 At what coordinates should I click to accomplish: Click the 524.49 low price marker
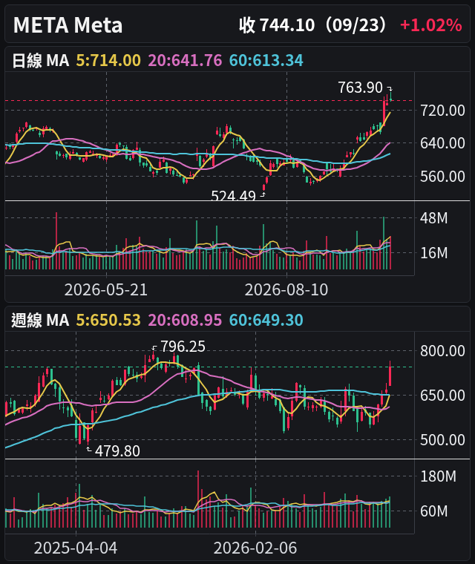point(233,195)
